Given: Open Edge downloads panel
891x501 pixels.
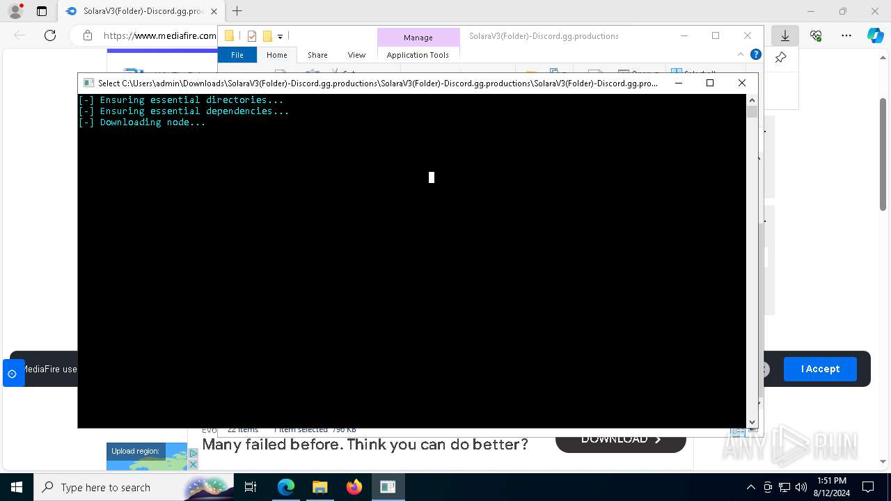Looking at the screenshot, I should [785, 35].
